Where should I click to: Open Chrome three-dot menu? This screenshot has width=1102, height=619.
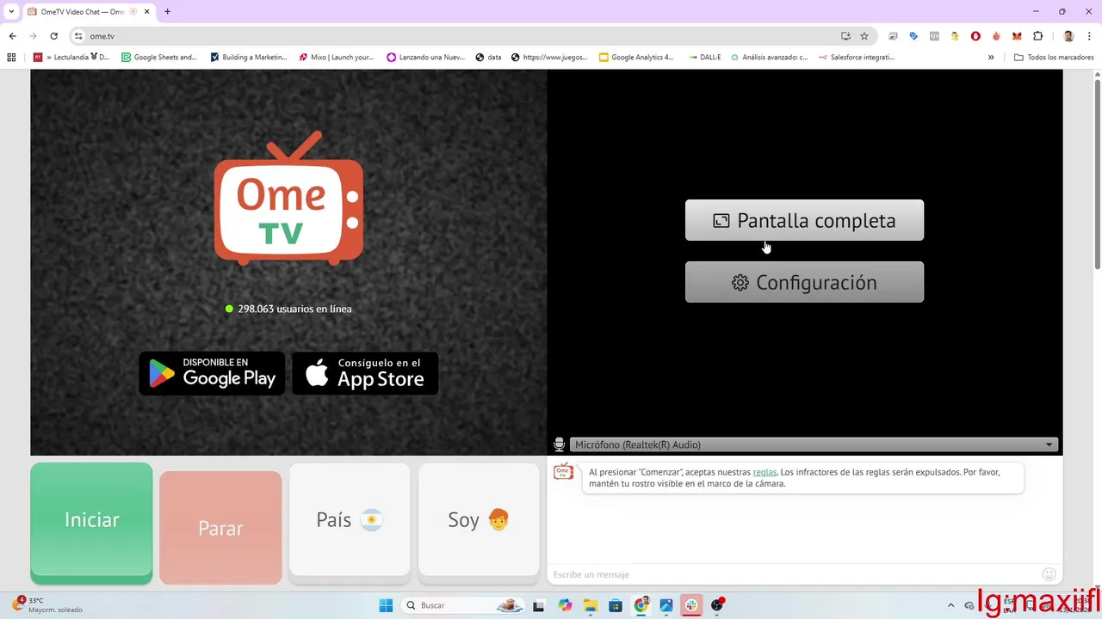coord(1089,36)
